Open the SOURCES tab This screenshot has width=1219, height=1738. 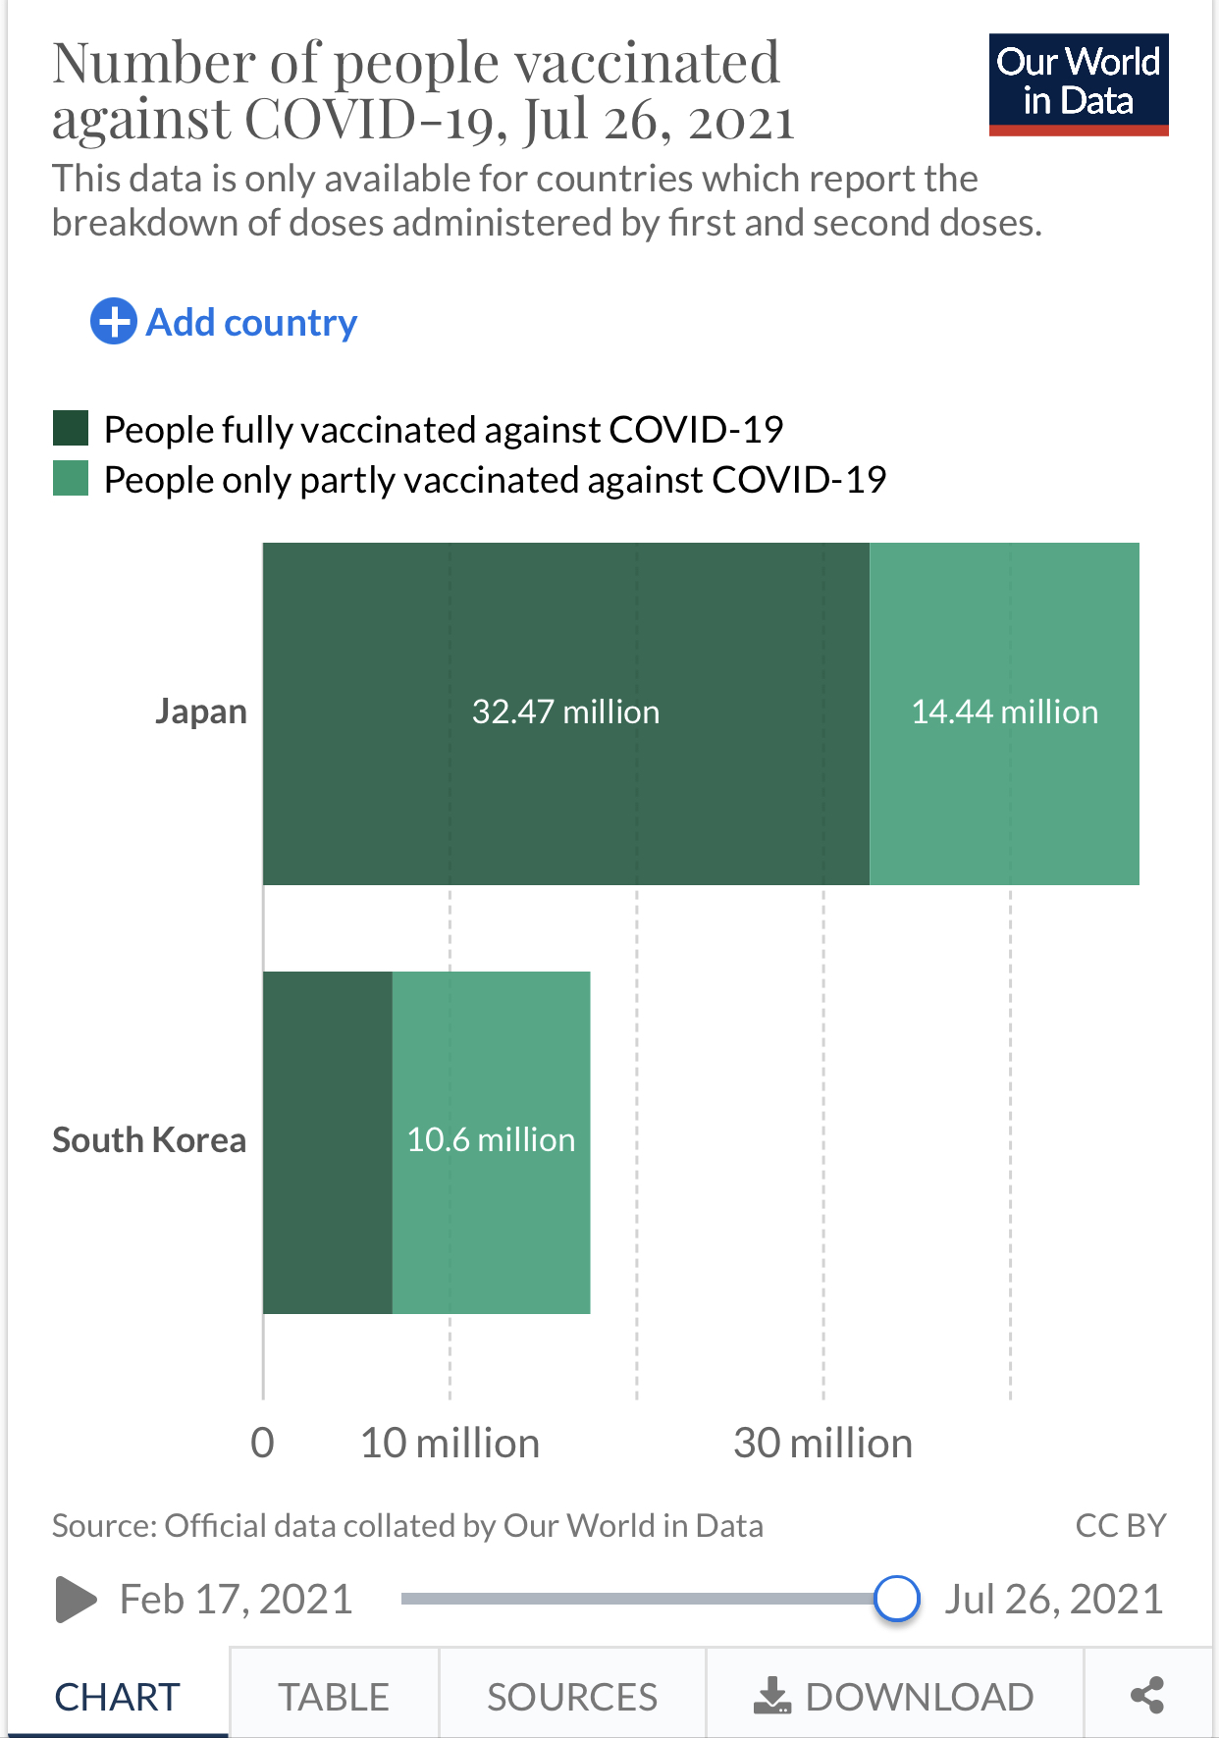[x=572, y=1696]
